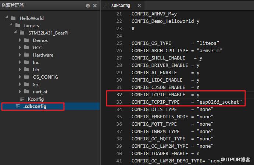The height and width of the screenshot is (165, 254).
Task: Click CONFIG_SHELL_ENABLE text
Action: click(x=158, y=58)
